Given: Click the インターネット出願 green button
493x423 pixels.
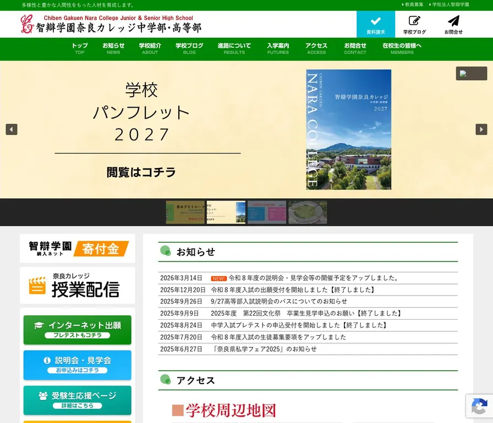Looking at the screenshot, I should (x=78, y=330).
